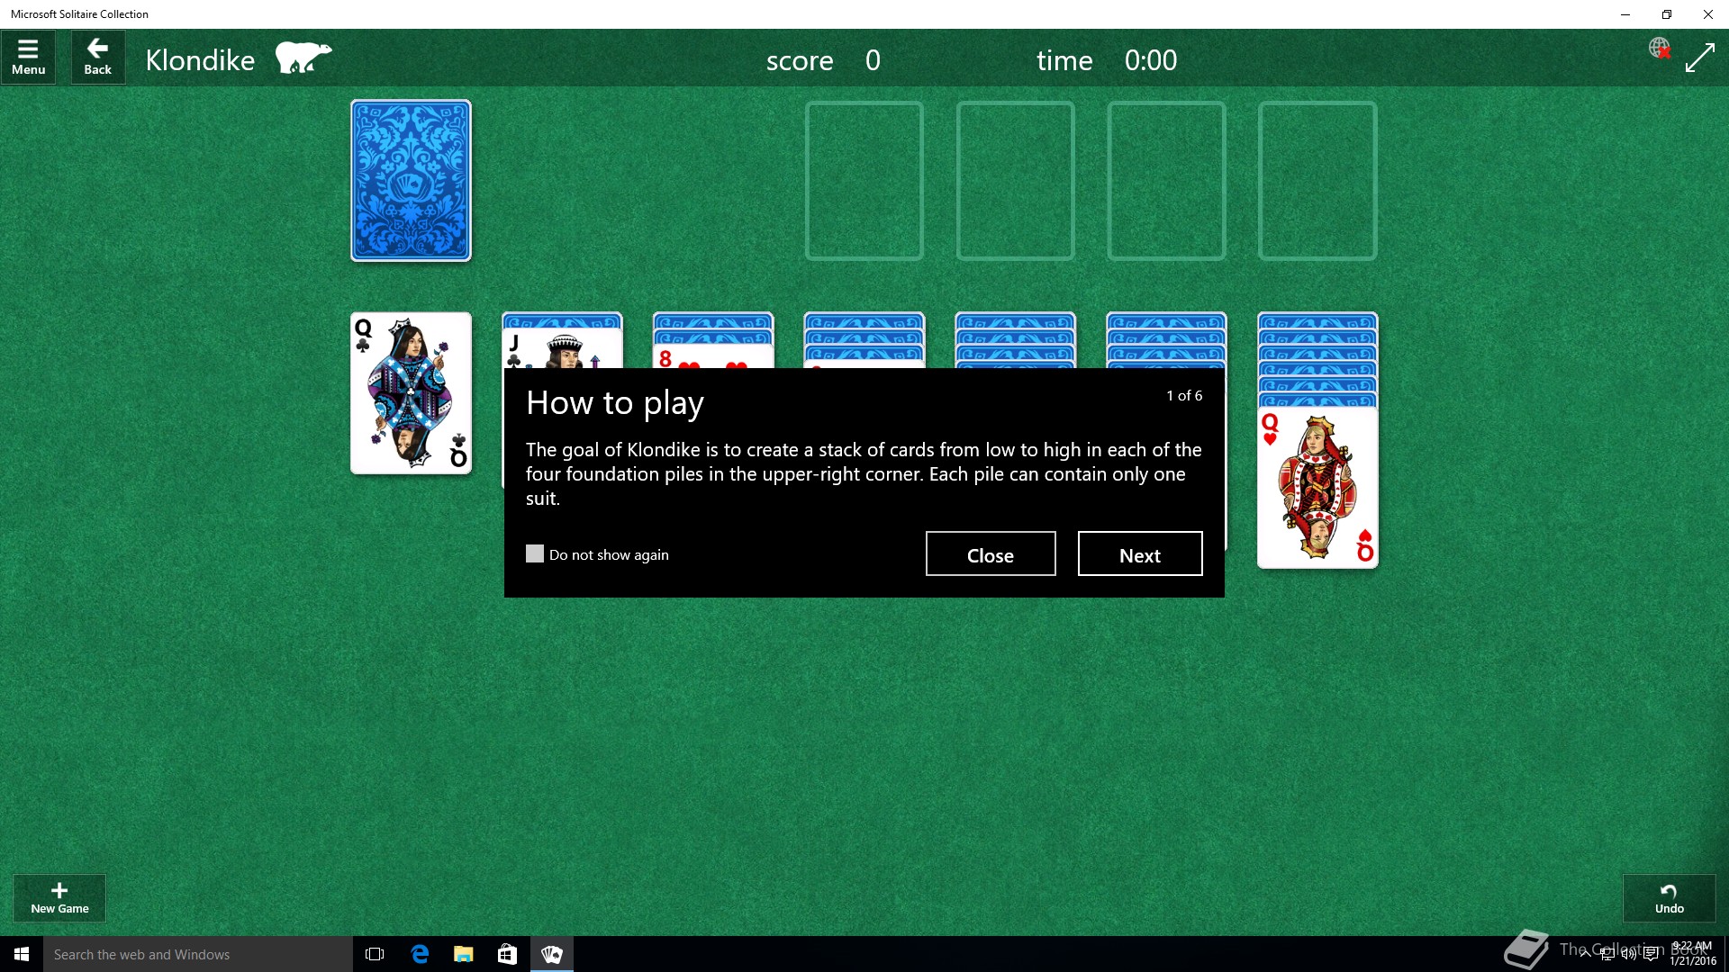Open File Explorer from the taskbar

[464, 954]
